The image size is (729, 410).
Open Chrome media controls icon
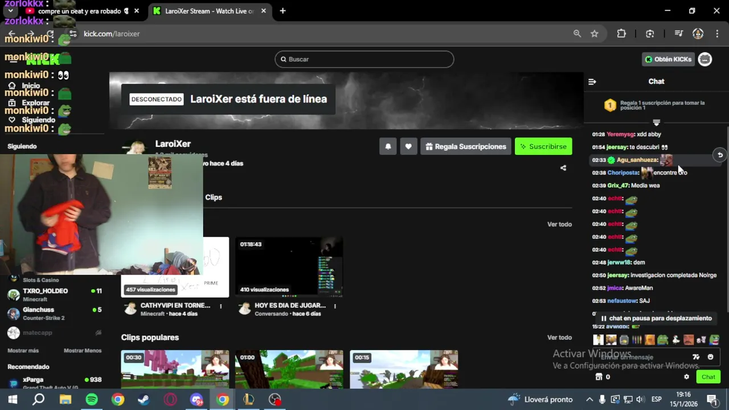678,34
